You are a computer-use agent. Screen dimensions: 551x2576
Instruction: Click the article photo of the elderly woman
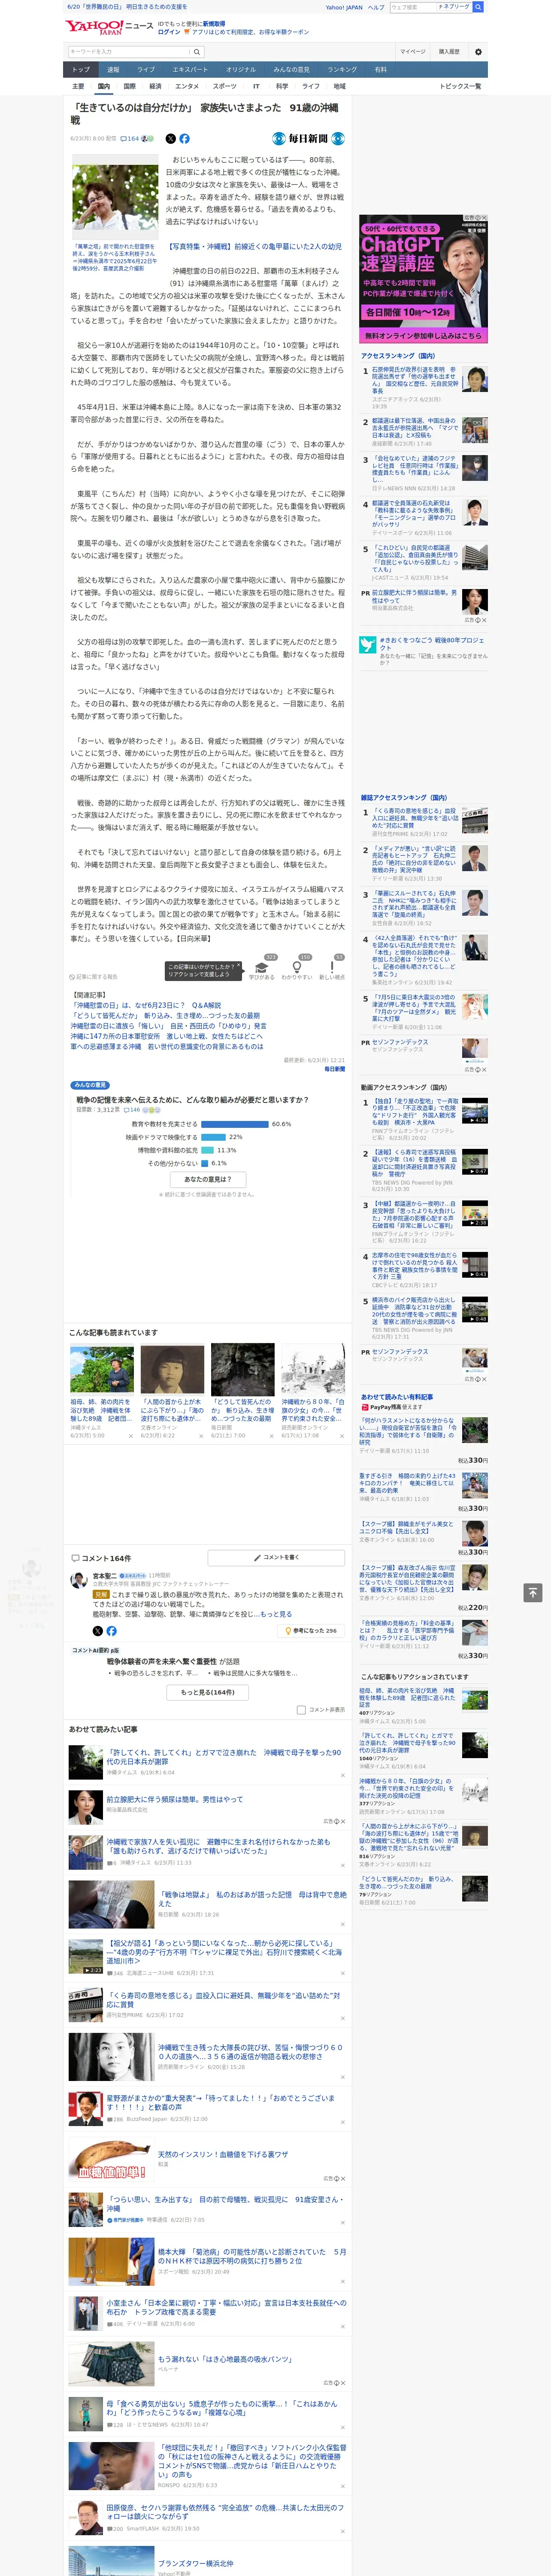pos(114,198)
